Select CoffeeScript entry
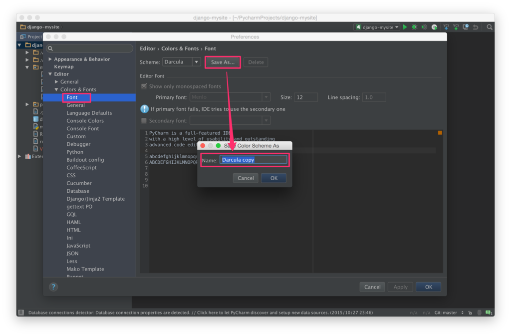This screenshot has width=511, height=336. 81,168
